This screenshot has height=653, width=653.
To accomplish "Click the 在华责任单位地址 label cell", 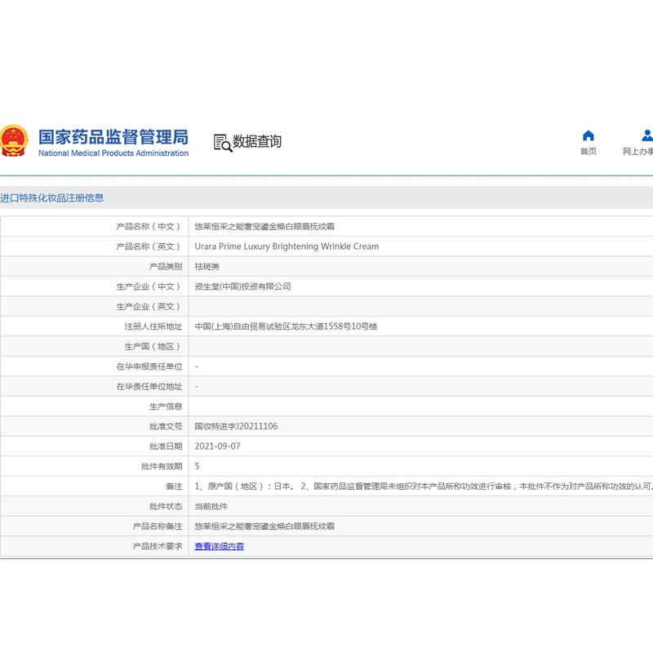I will click(95, 386).
